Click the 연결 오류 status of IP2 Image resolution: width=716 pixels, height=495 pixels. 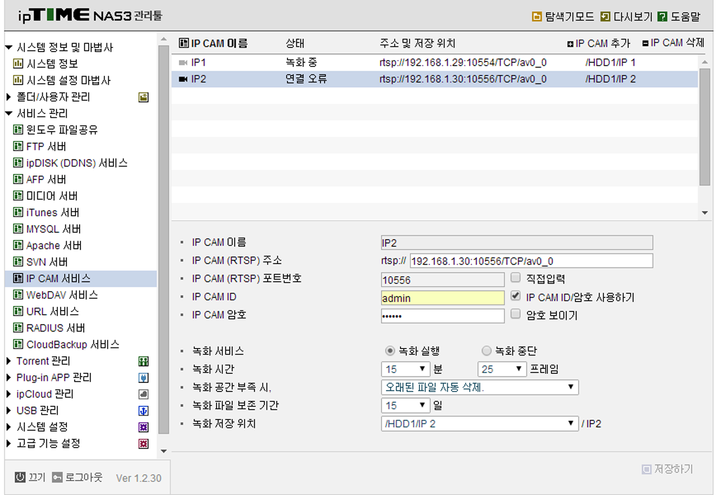click(x=306, y=79)
